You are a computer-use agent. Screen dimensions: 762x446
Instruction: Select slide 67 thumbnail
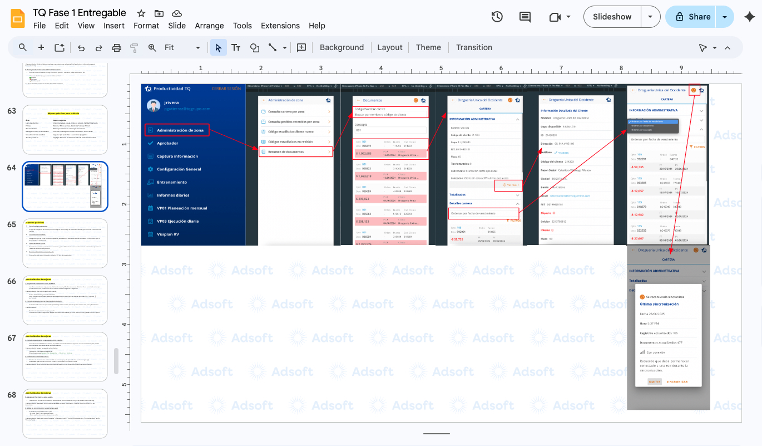coord(65,357)
